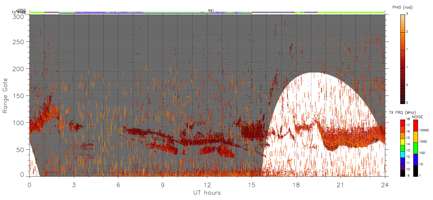
Task: Click y-axis tick label '300'
Action: 19,17
